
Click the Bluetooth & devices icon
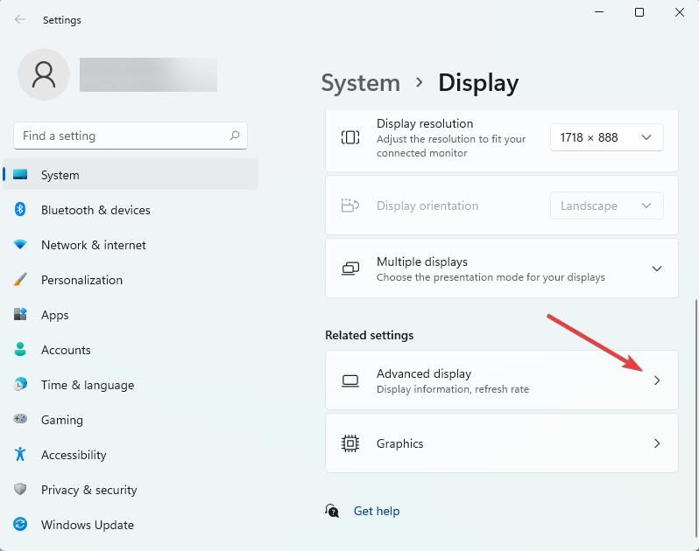coord(20,209)
